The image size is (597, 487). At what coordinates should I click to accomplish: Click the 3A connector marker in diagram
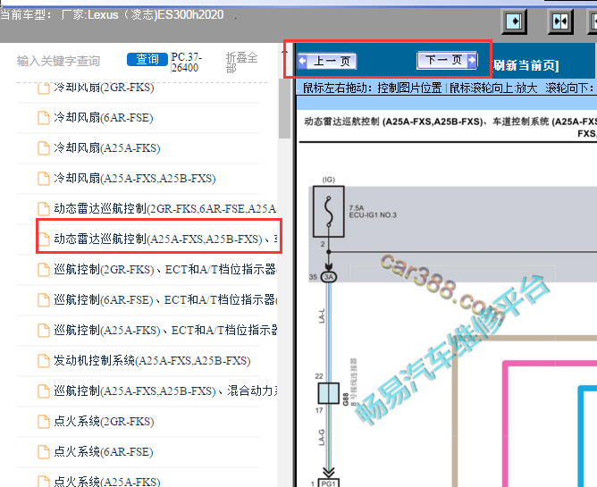(x=329, y=277)
